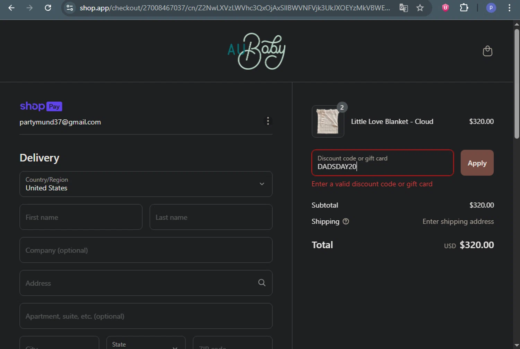
Task: Click the Delivery heading
Action: click(40, 158)
